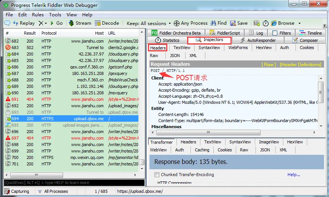Click the comment speech bubble icon
The image size is (329, 197).
pyautogui.click(x=7, y=23)
